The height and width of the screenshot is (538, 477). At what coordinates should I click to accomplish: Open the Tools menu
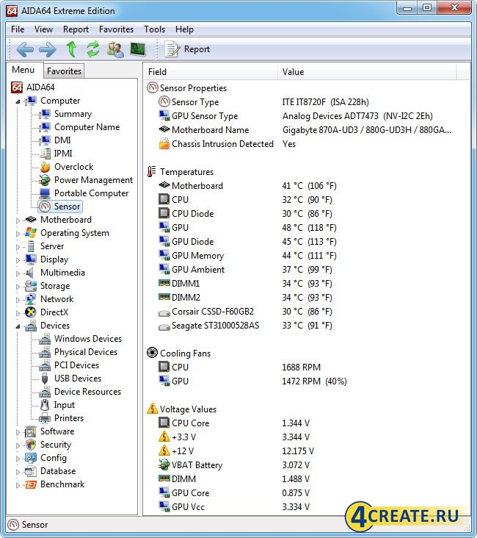pos(155,29)
